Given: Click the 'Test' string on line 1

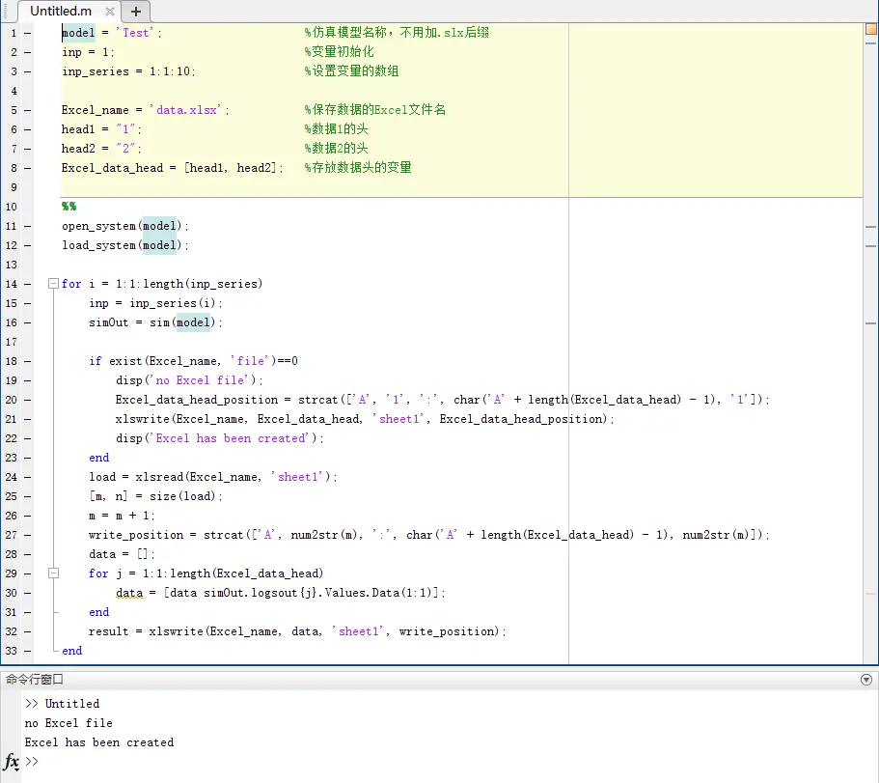Looking at the screenshot, I should click(137, 33).
